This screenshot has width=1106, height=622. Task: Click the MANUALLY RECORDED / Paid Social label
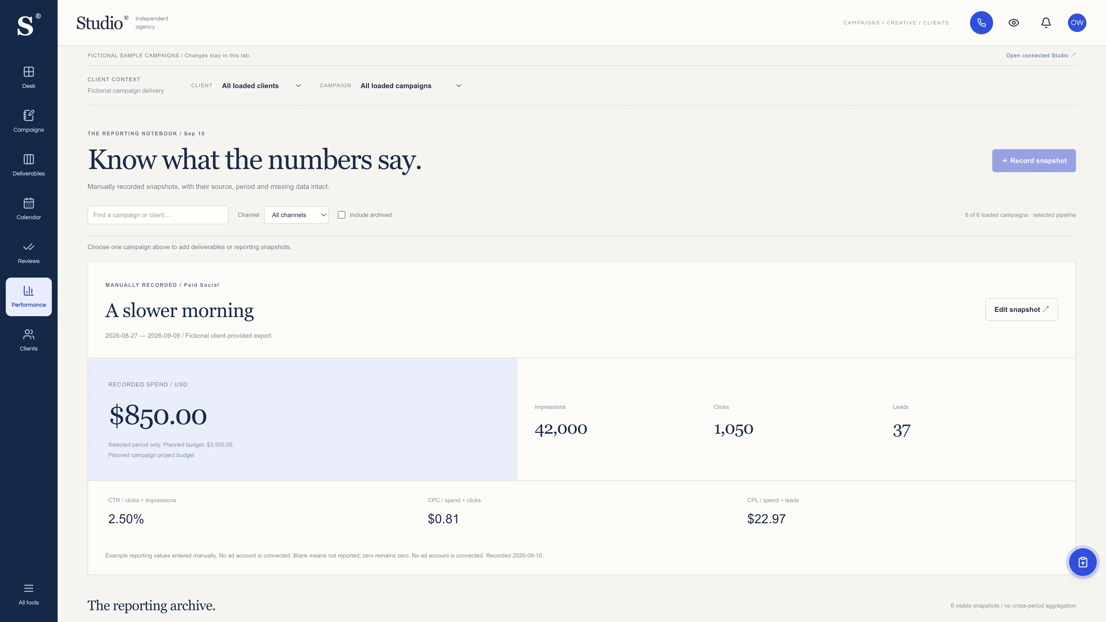pyautogui.click(x=162, y=285)
